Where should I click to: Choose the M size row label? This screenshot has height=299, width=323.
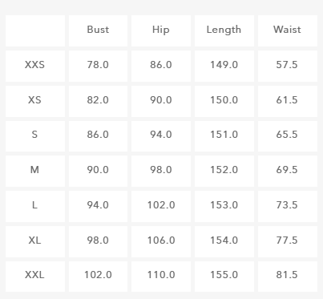[34, 170]
